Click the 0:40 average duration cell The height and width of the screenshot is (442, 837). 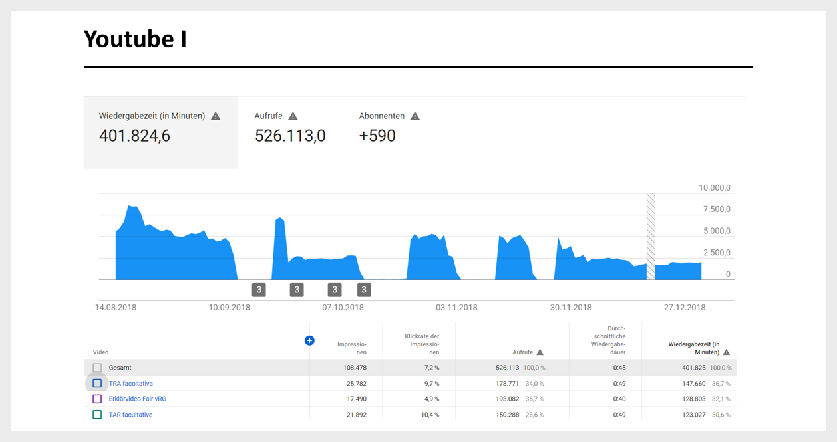(x=619, y=399)
